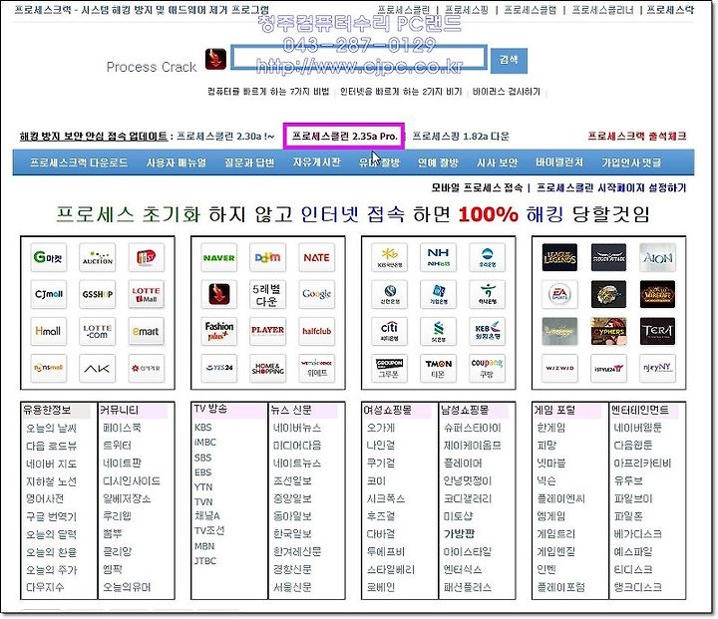Select the 자유게시판 menu item
This screenshot has width=718, height=619.
(x=317, y=162)
